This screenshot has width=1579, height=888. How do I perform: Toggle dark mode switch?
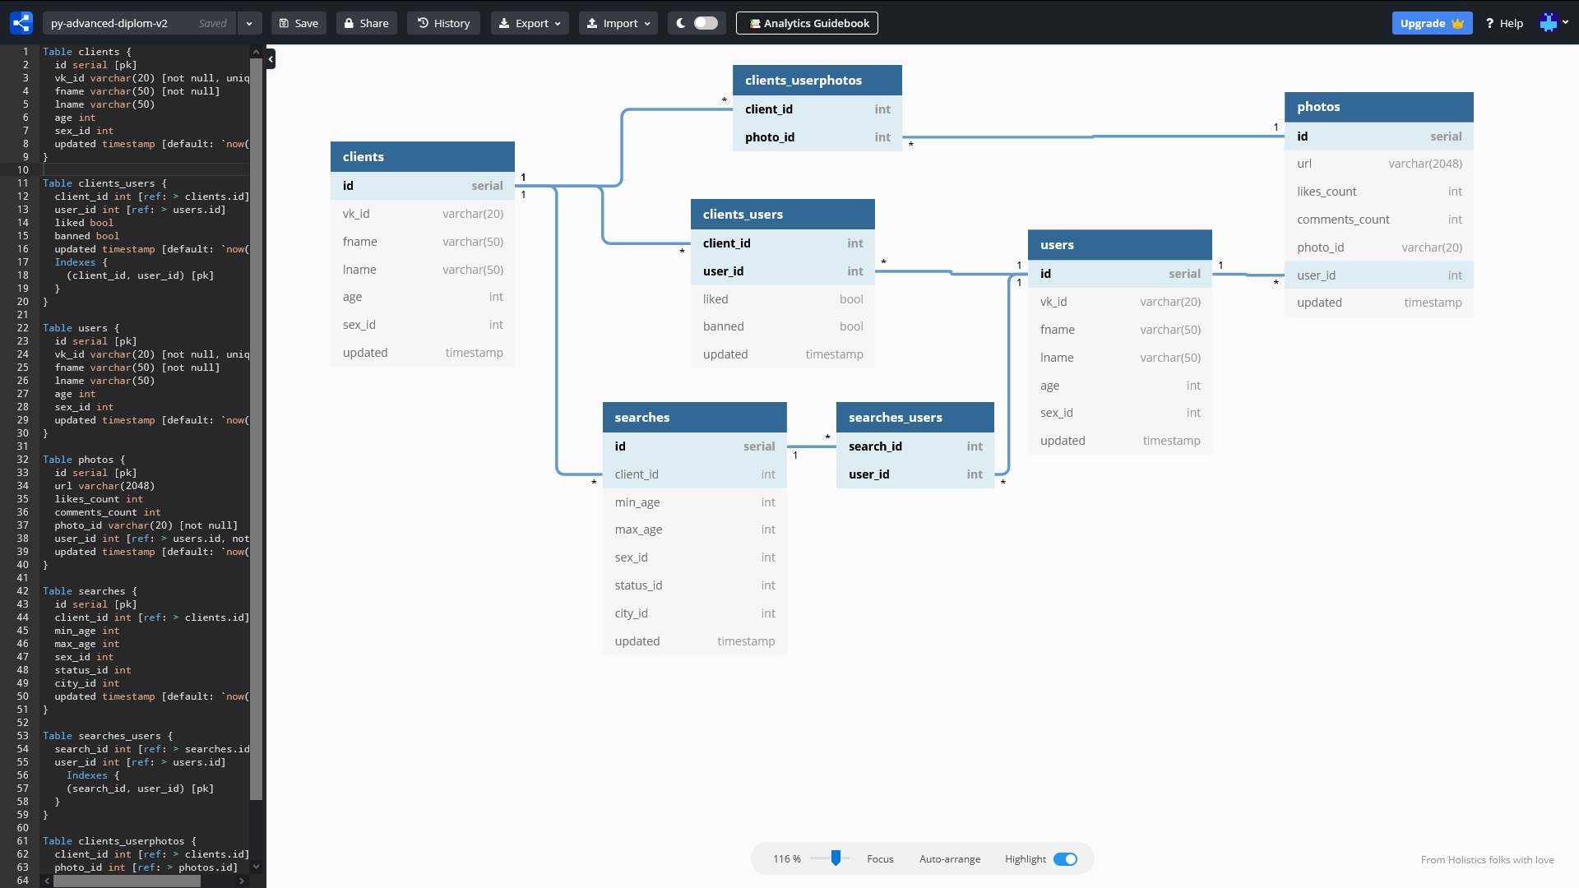[x=705, y=23]
